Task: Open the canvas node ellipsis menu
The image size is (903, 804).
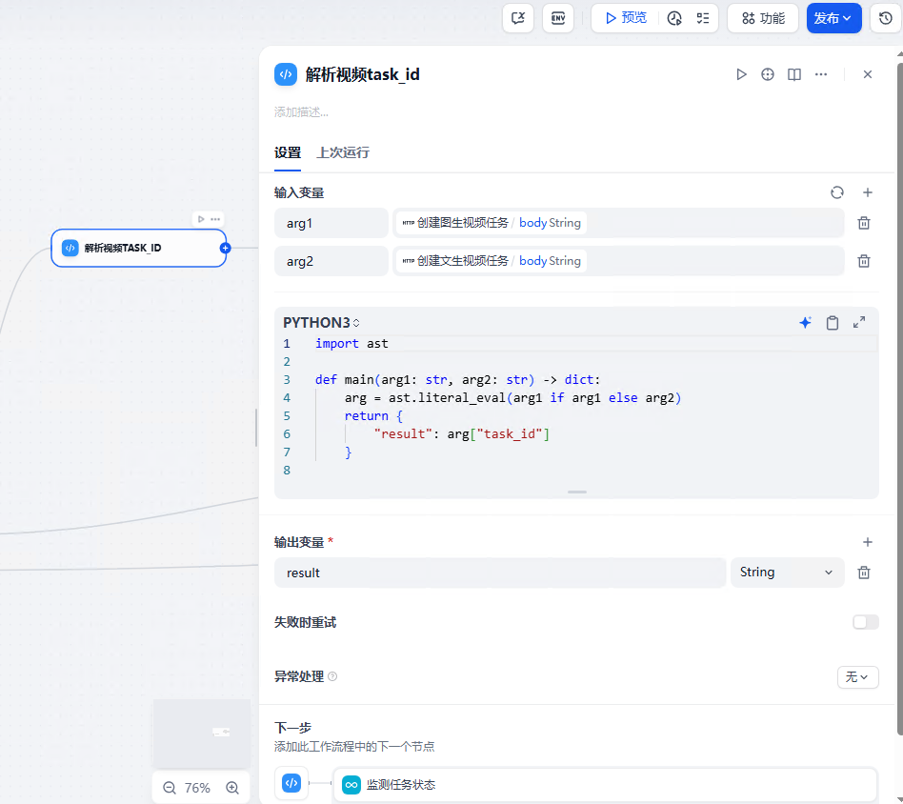Action: click(x=215, y=219)
